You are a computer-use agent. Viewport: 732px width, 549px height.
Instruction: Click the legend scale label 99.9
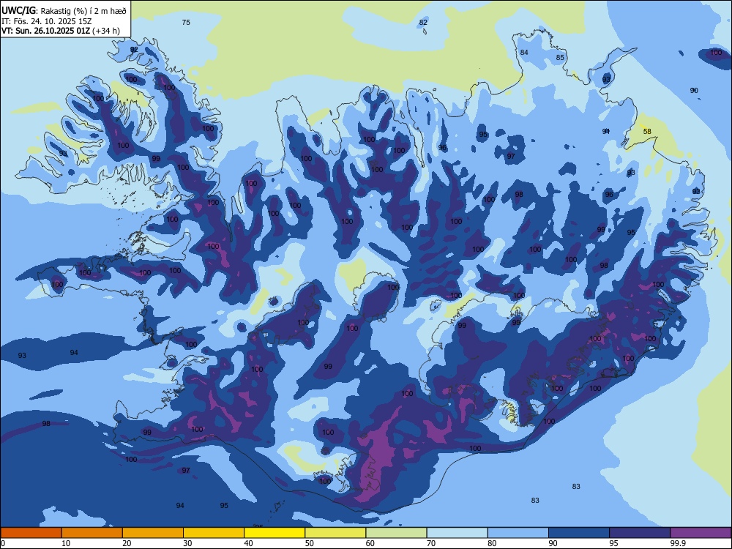click(x=678, y=543)
